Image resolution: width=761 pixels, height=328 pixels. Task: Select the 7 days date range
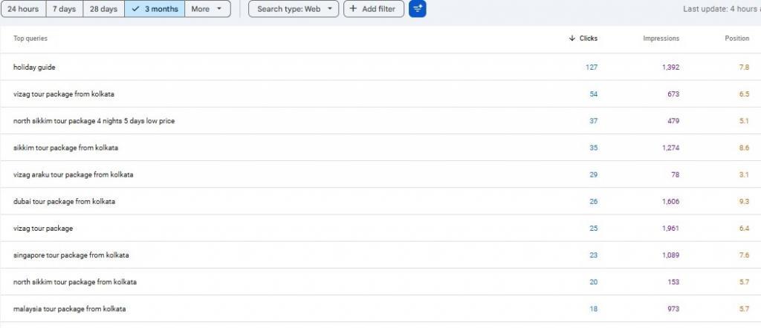(x=65, y=9)
